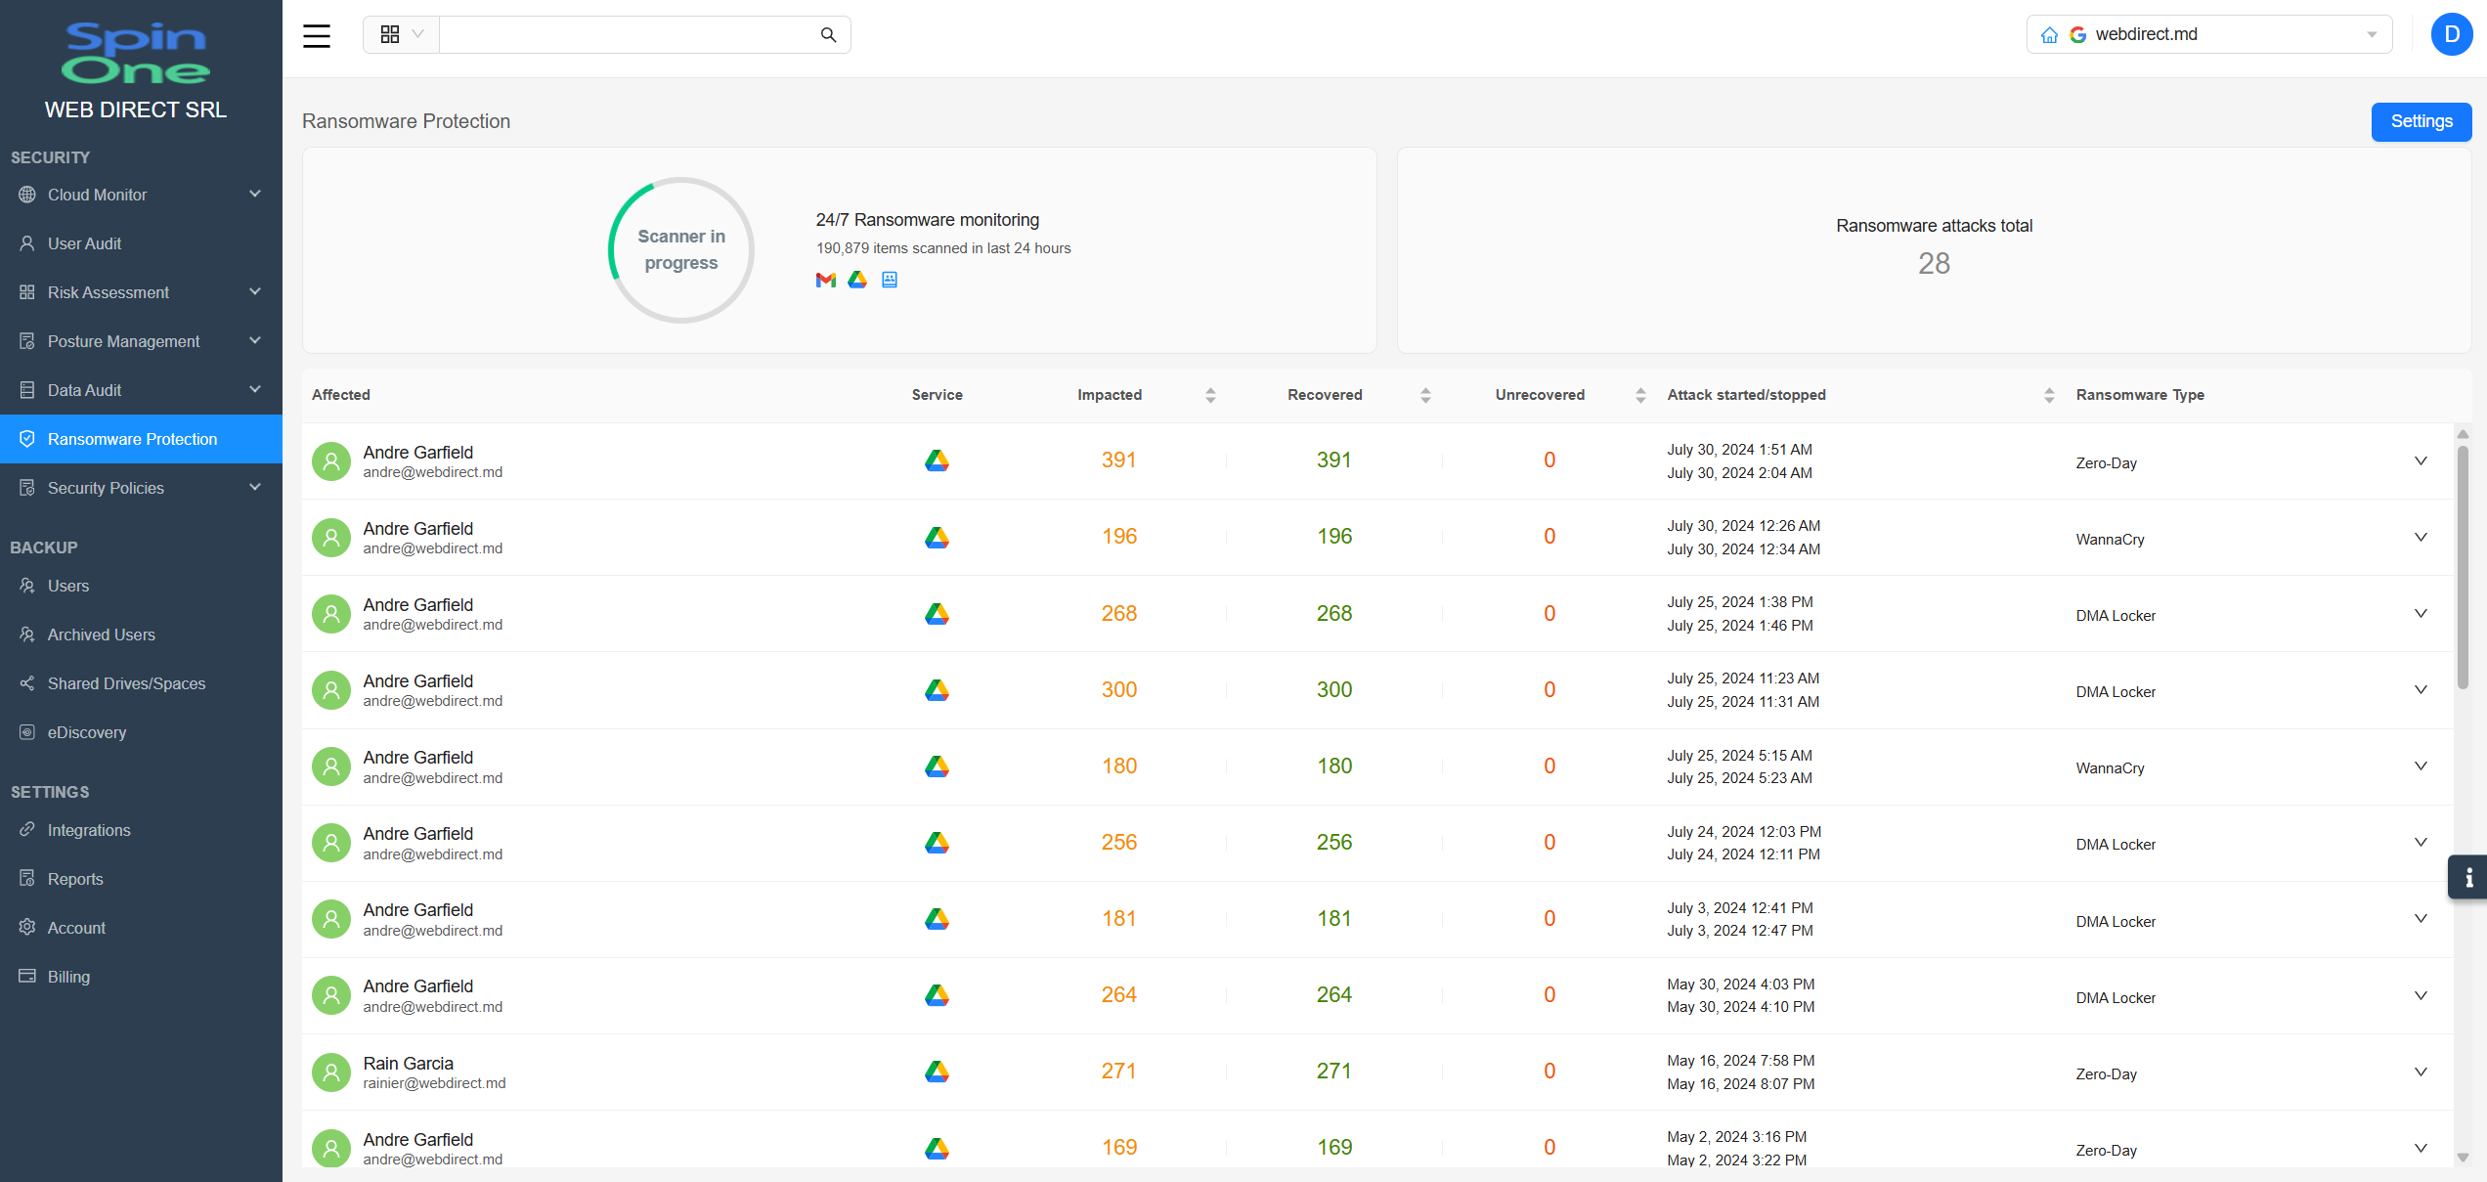
Task: Click the hamburger menu icon
Action: click(x=317, y=35)
